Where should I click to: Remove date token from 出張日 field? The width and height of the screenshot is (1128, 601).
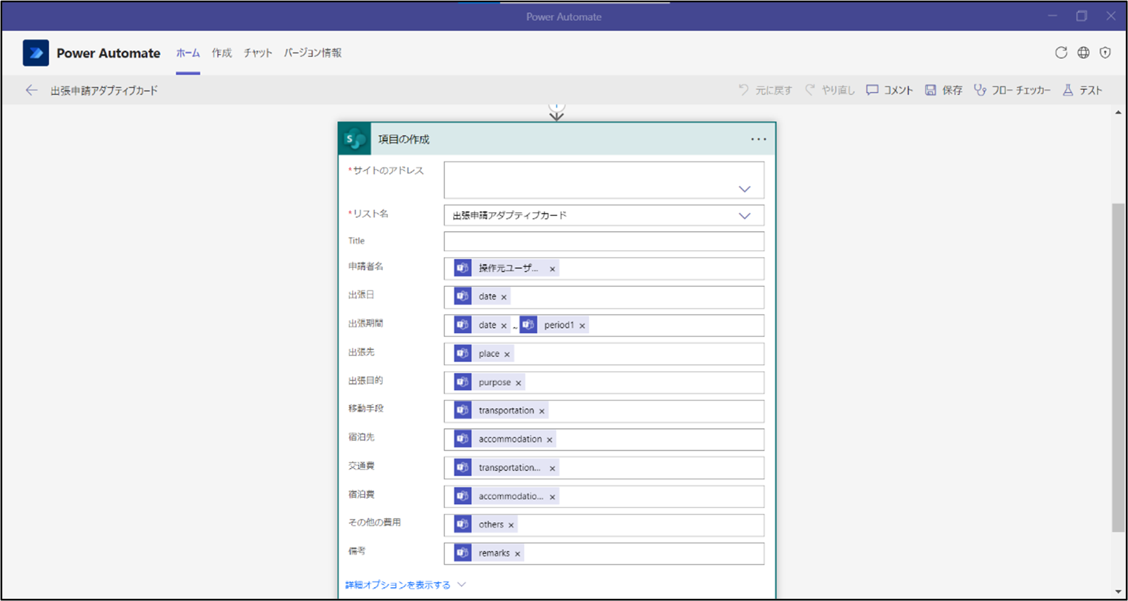pyautogui.click(x=504, y=297)
